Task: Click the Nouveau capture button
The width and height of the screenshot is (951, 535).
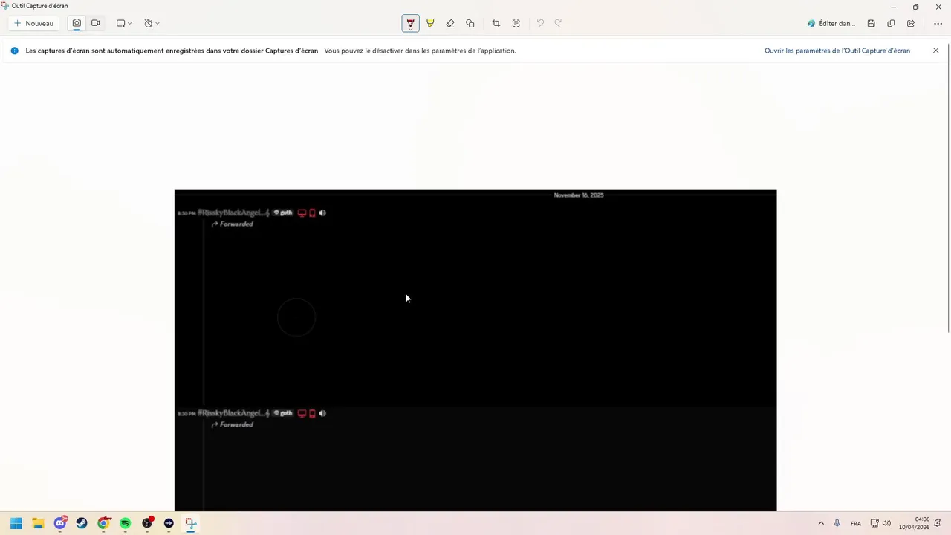Action: point(33,23)
